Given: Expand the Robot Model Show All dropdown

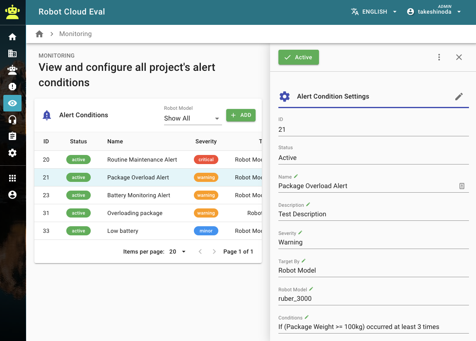Looking at the screenshot, I should point(193,119).
